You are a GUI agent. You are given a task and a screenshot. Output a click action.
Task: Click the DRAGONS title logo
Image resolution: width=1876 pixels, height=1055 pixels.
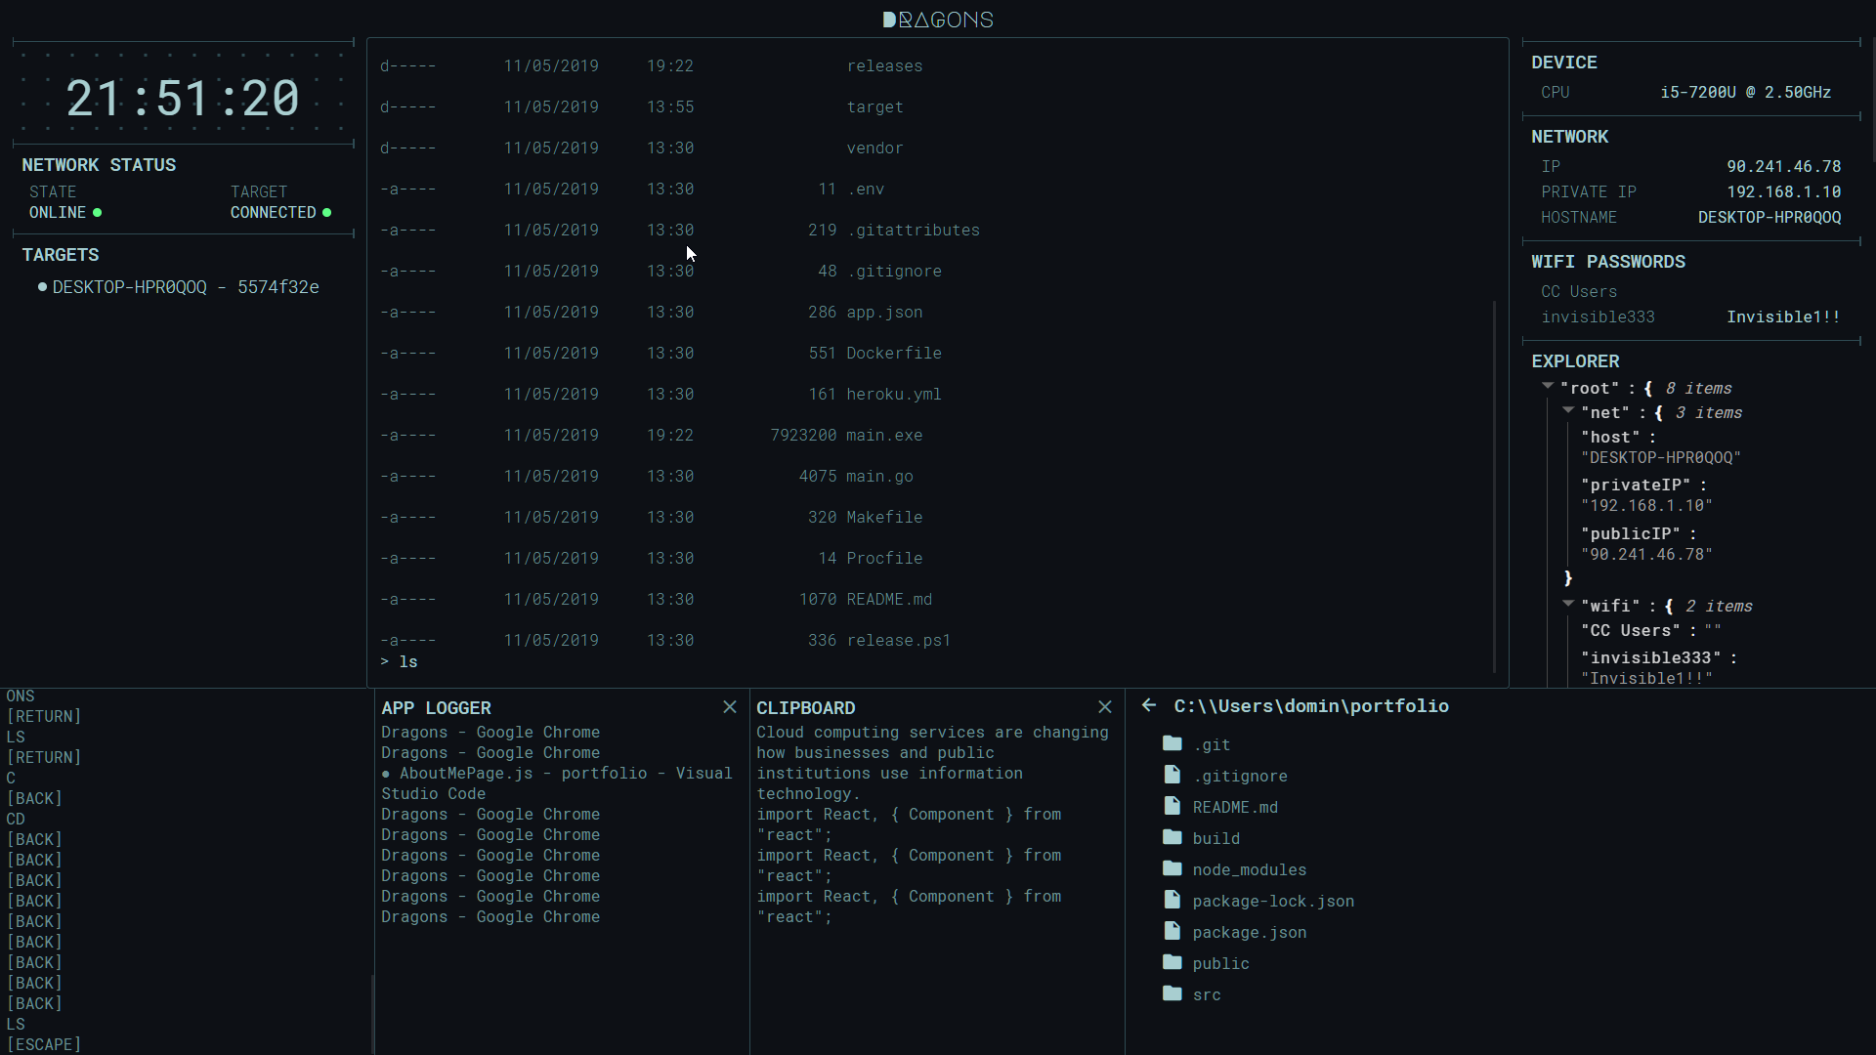[x=938, y=20]
